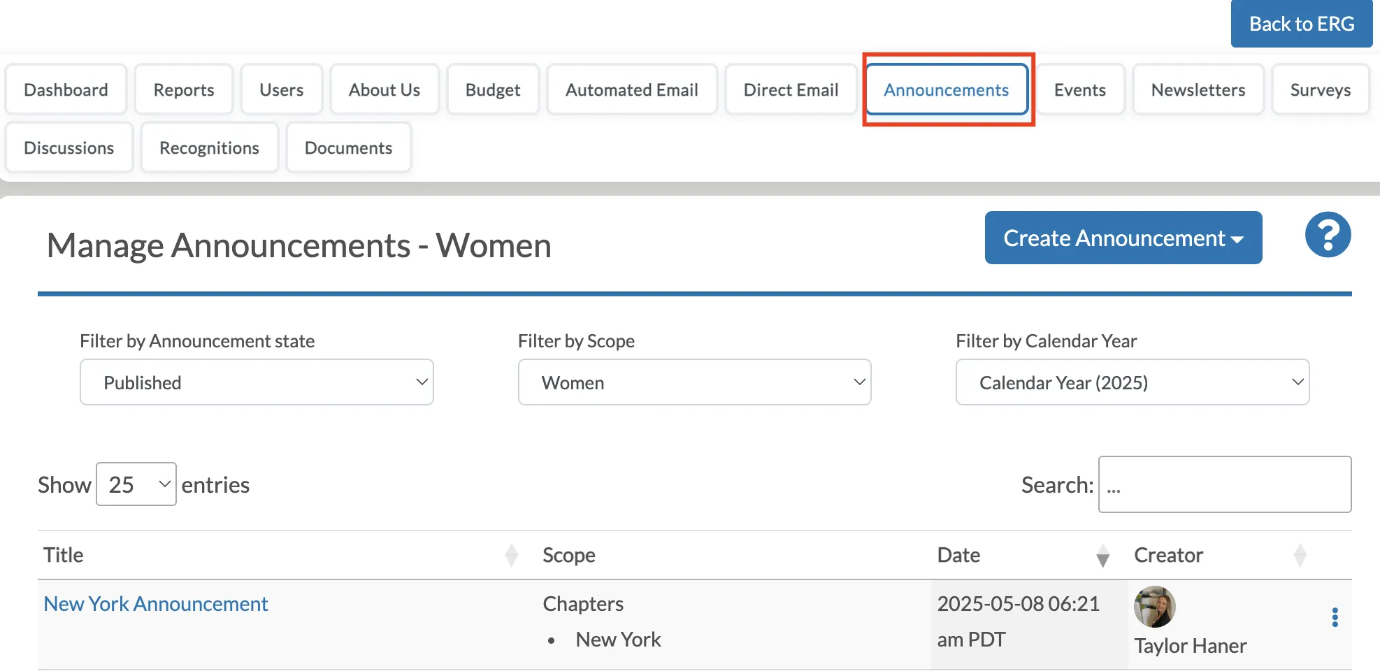Expand the Create Announcement dropdown button
The width and height of the screenshot is (1380, 671).
click(1123, 238)
